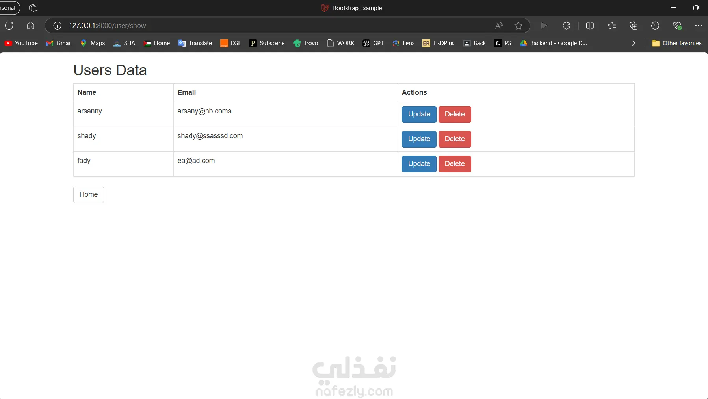Open the ERDPlus bookmark

(438, 43)
